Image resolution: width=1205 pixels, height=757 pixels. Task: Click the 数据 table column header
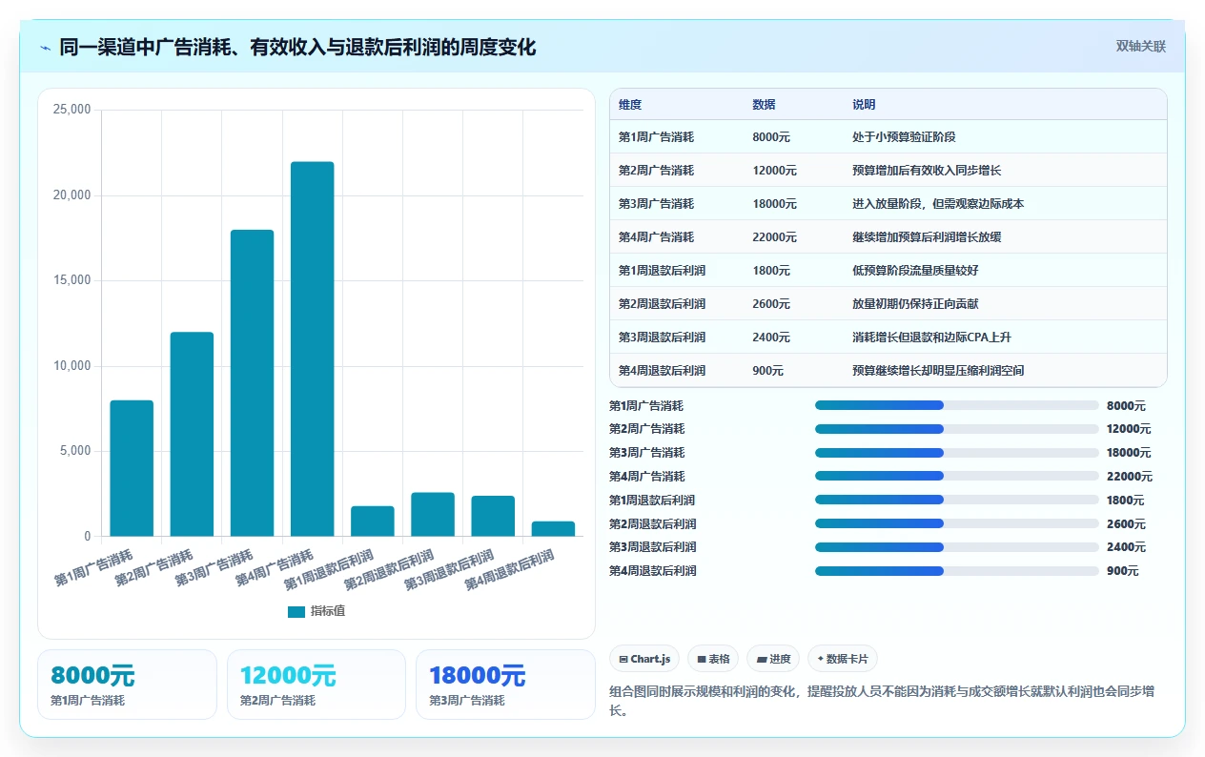pyautogui.click(x=764, y=105)
